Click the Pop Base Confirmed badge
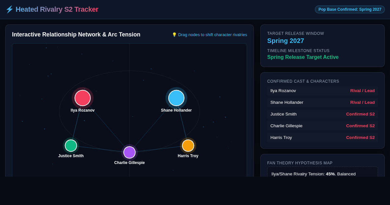Screen dimensions: 390x205 click(x=350, y=9)
